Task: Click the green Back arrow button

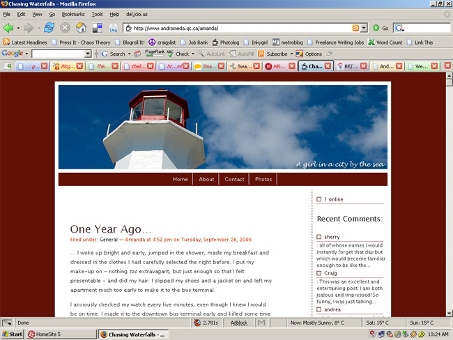Action: tap(8, 28)
